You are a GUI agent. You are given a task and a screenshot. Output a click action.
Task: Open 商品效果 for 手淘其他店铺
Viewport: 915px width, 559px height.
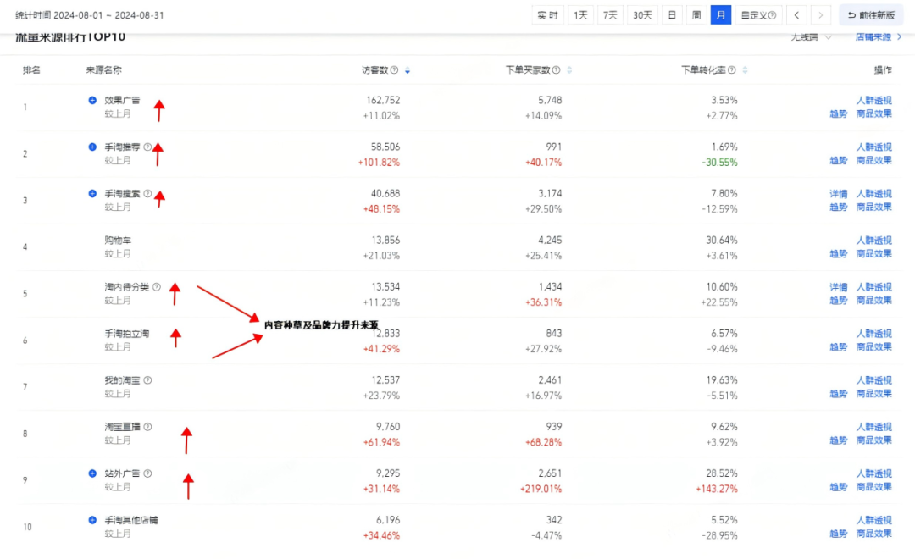873,534
